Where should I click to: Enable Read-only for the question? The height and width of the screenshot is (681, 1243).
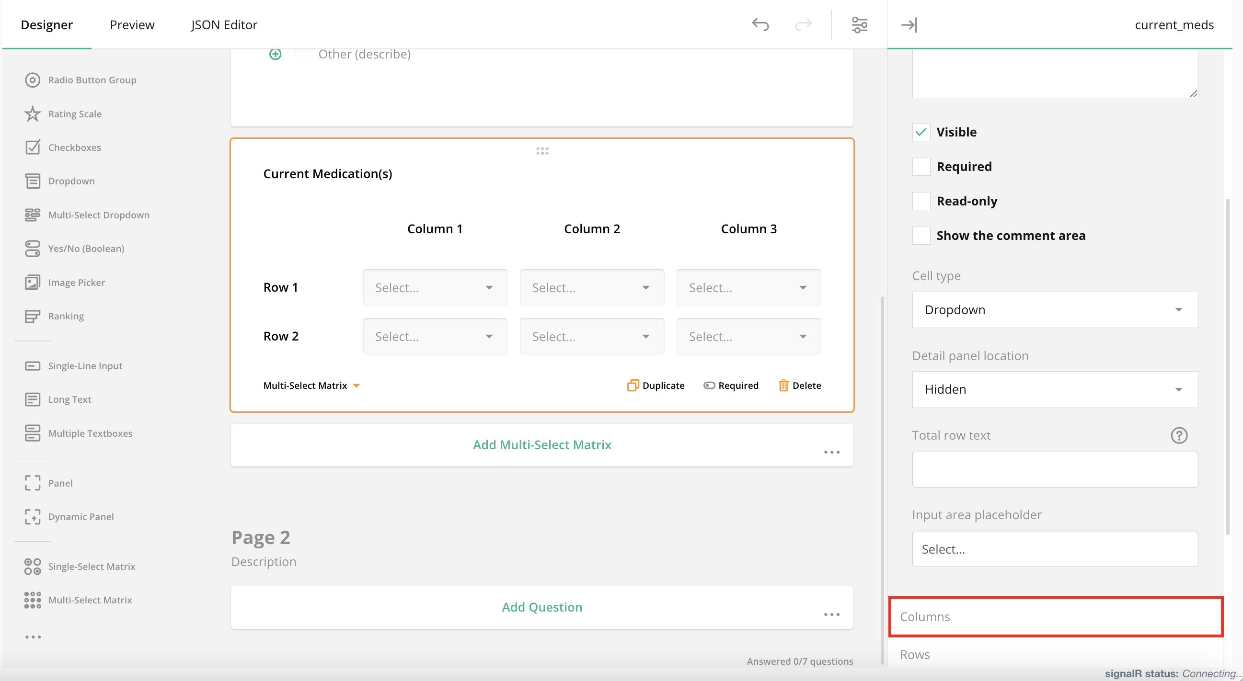tap(921, 201)
